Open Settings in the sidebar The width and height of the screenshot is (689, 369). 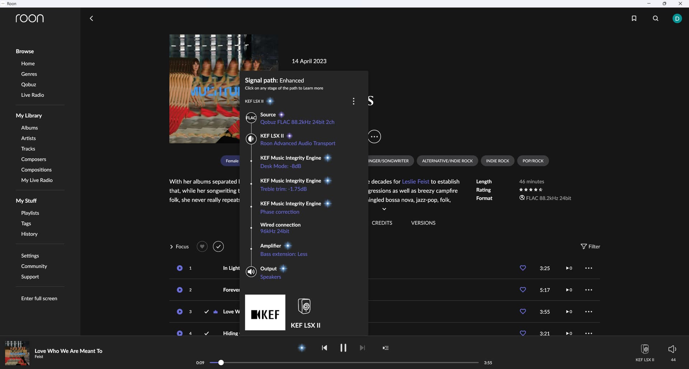pyautogui.click(x=30, y=255)
